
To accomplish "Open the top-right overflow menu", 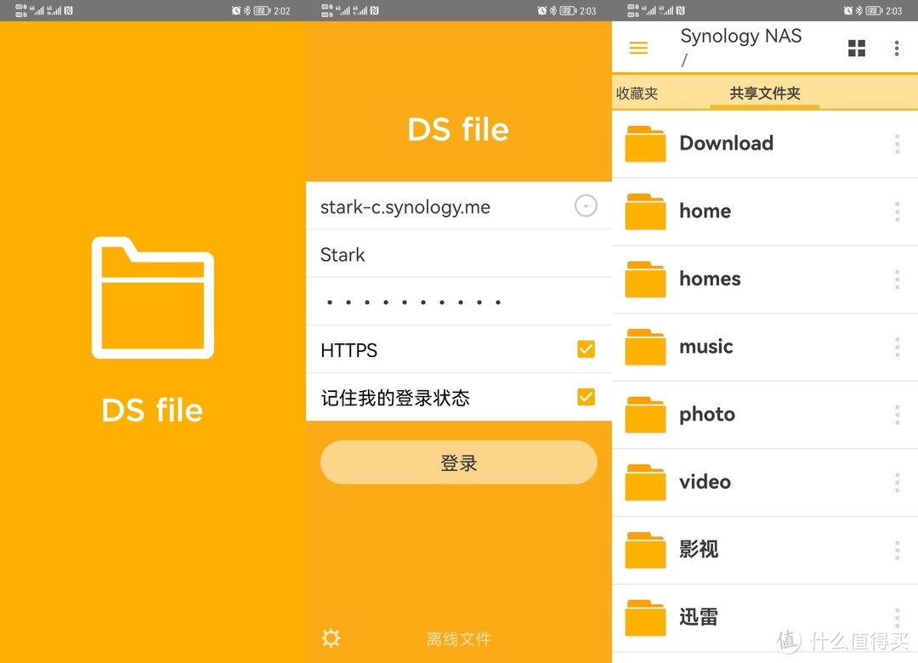I will coord(897,48).
